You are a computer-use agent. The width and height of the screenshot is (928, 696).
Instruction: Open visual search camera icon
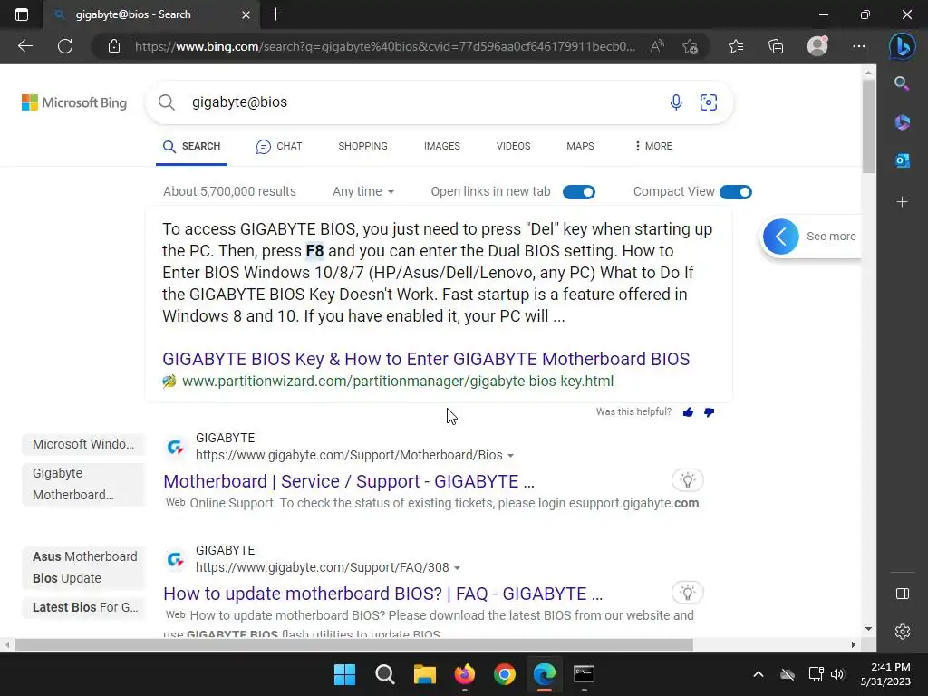pyautogui.click(x=709, y=102)
